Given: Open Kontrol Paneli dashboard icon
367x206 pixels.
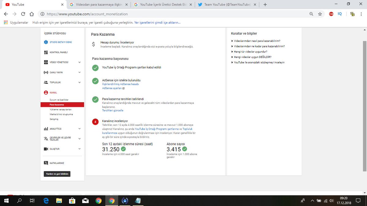Looking at the screenshot, I should coord(46,52).
